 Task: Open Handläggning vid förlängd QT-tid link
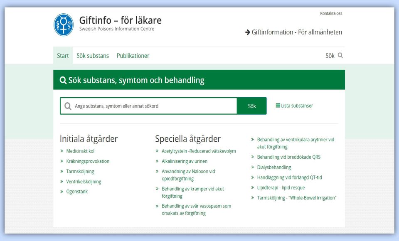[x=289, y=177]
